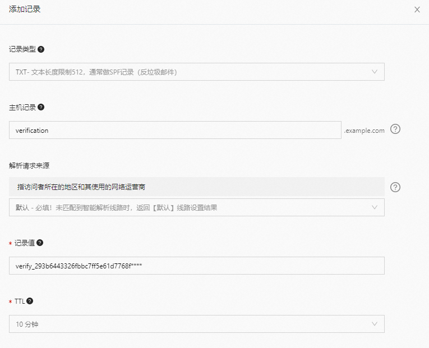
Task: Click outlined help icon beside 解析请求来源 hint
Action: 395,187
